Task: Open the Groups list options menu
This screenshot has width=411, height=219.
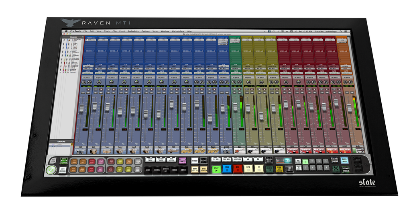Action: pos(72,141)
